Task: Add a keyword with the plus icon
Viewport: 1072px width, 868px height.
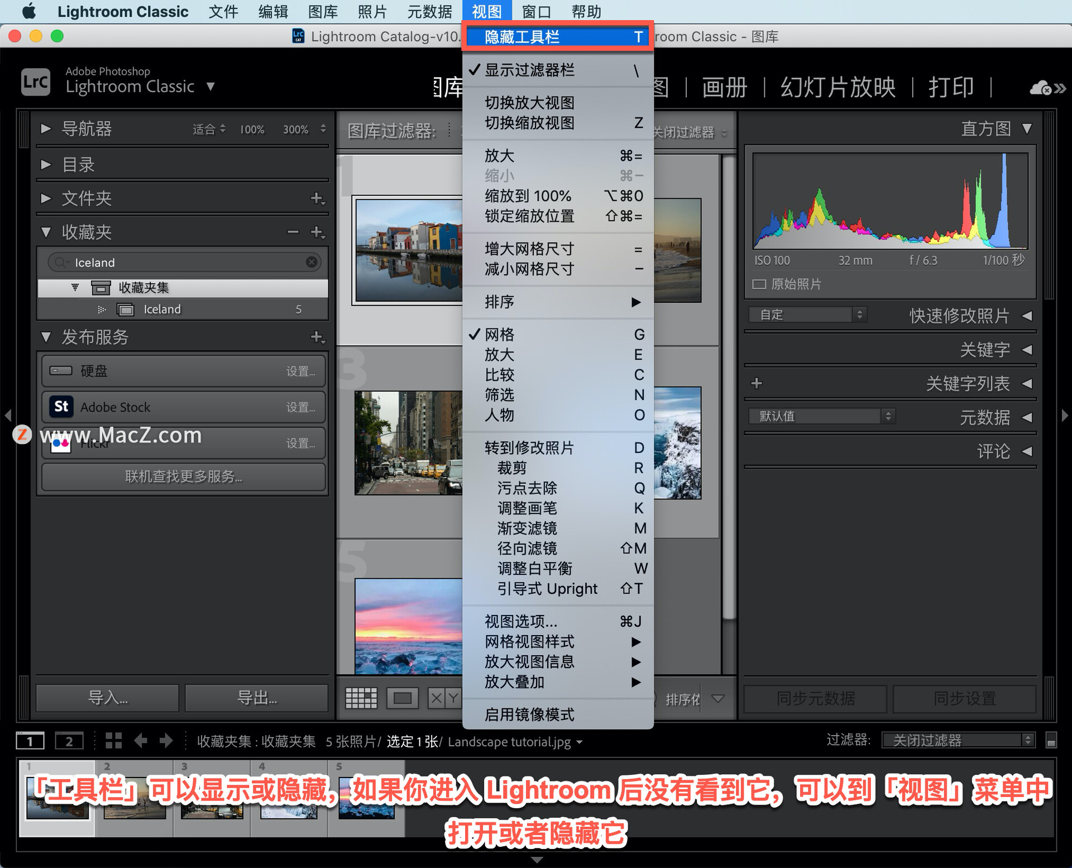Action: [x=757, y=383]
